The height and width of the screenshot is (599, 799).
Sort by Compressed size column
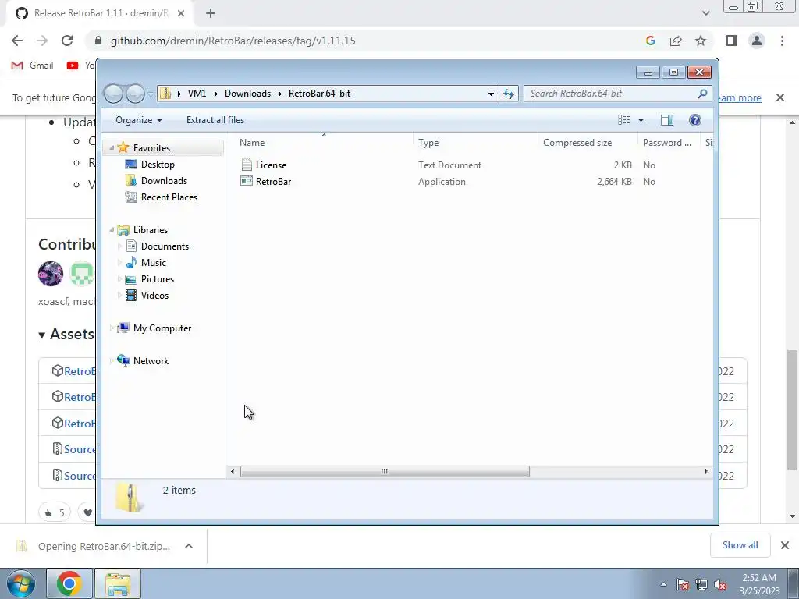pyautogui.click(x=588, y=143)
